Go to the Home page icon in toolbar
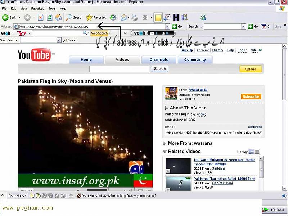 [x=59, y=17]
